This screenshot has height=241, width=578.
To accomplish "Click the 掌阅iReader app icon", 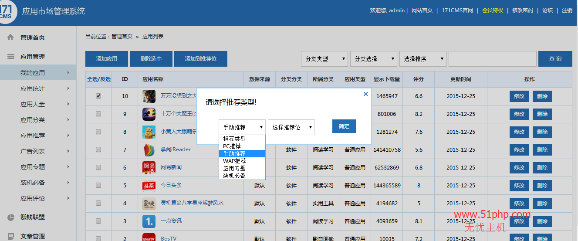I will (149, 149).
